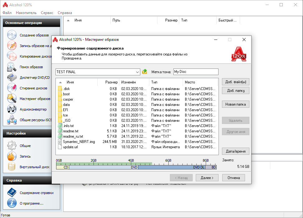This screenshot has width=303, height=218.
Task: Open the Сервис menu
Action: (x=47, y=13)
